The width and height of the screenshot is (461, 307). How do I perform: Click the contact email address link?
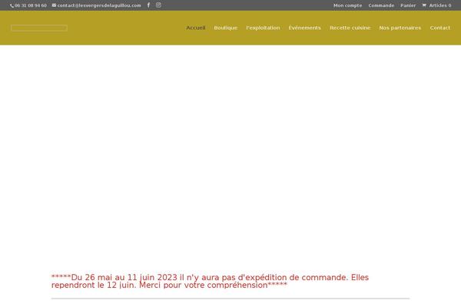coord(99,5)
